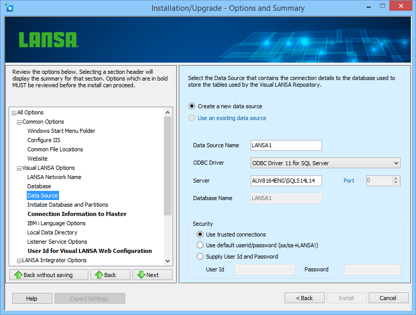Click the green-arrow Back button
Image resolution: width=416 pixels, height=315 pixels.
tap(110, 275)
